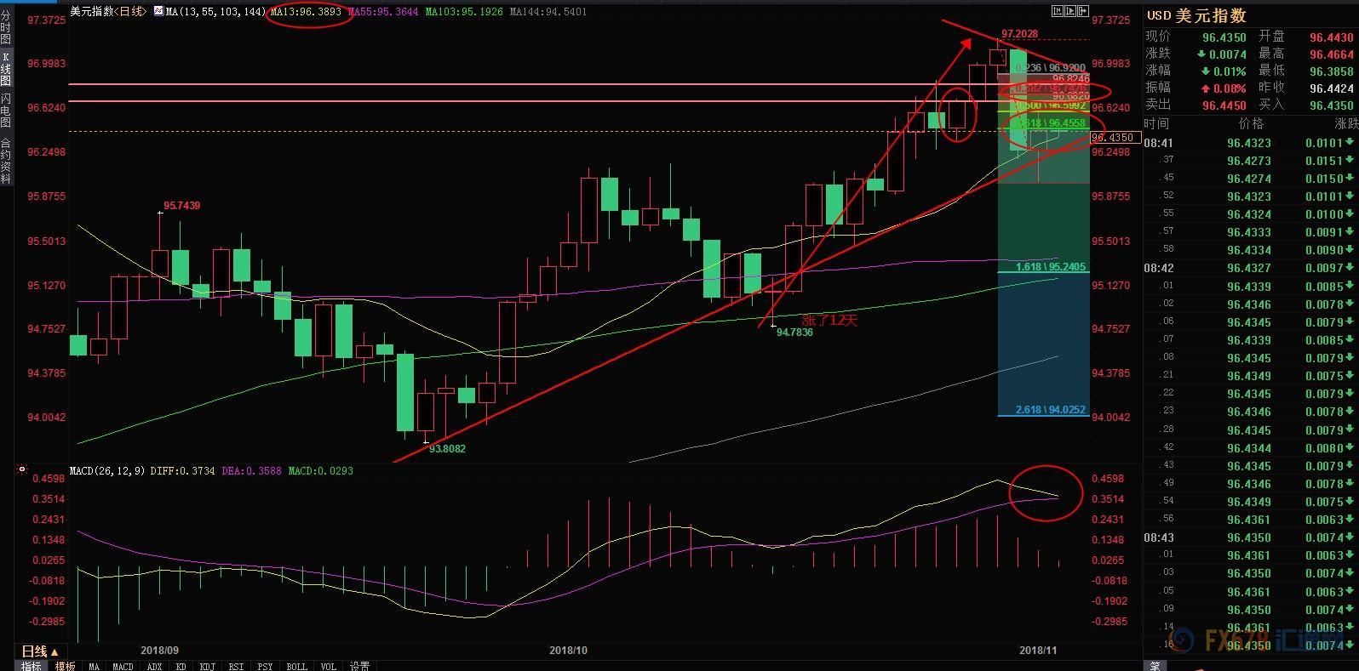
Task: Click the export arrow icon in chart controls
Action: (x=1083, y=12)
